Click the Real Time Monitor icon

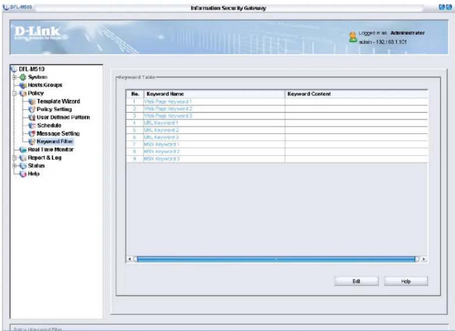click(x=23, y=150)
